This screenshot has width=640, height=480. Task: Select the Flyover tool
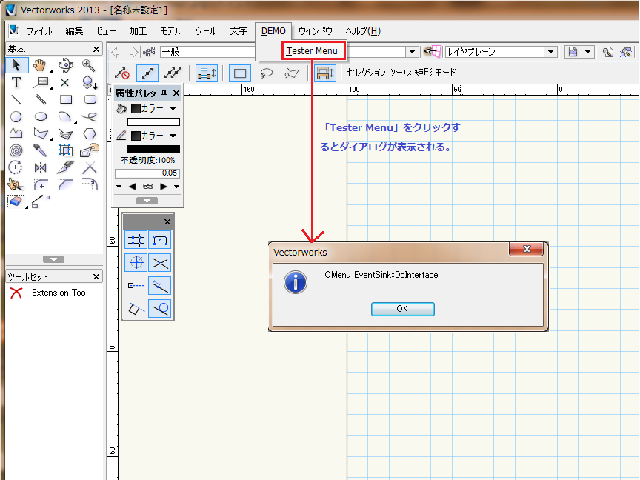click(x=65, y=65)
